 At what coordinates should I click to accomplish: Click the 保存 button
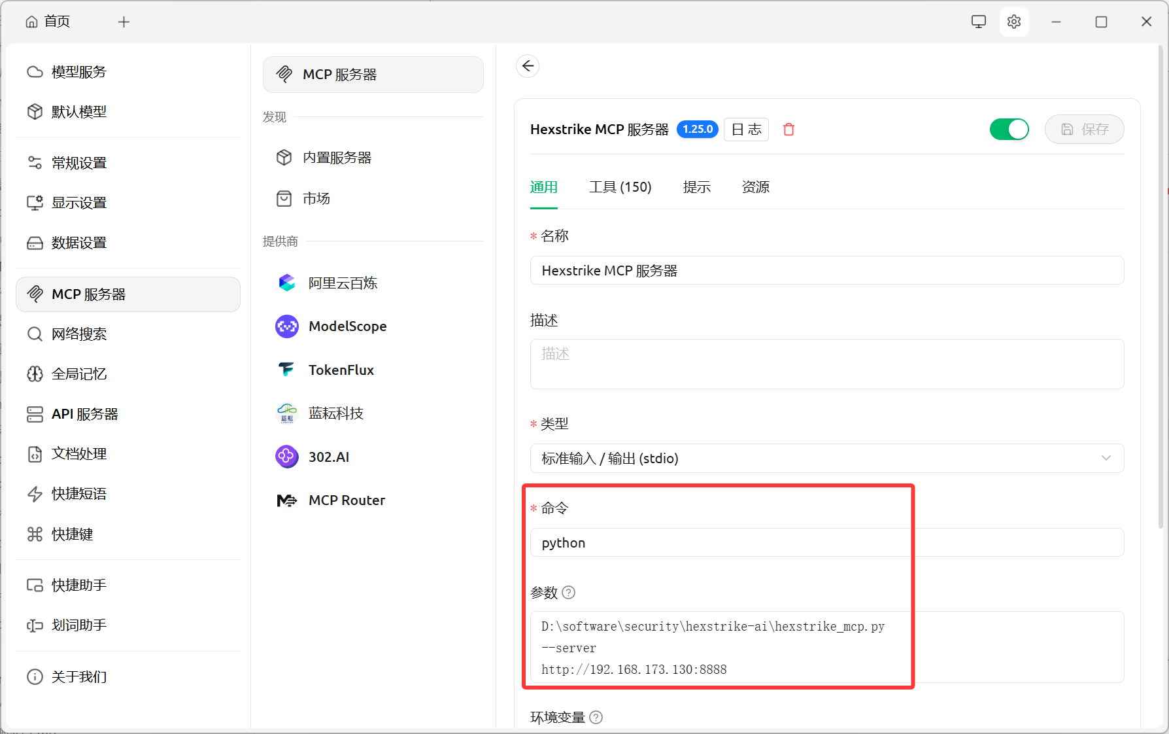[x=1084, y=130]
